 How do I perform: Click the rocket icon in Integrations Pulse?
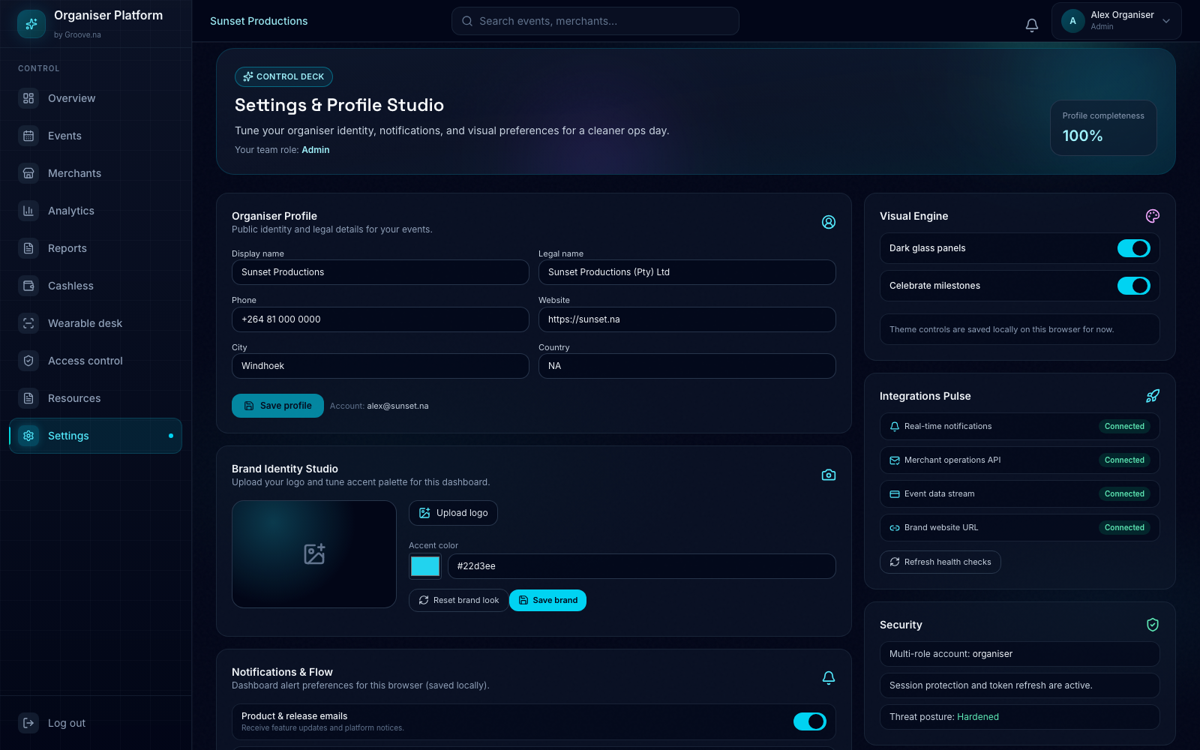coord(1153,396)
